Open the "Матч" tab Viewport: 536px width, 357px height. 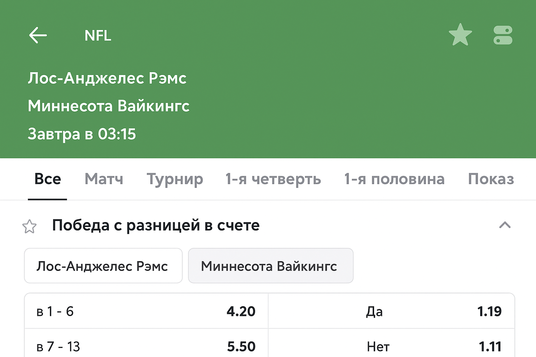(x=104, y=179)
